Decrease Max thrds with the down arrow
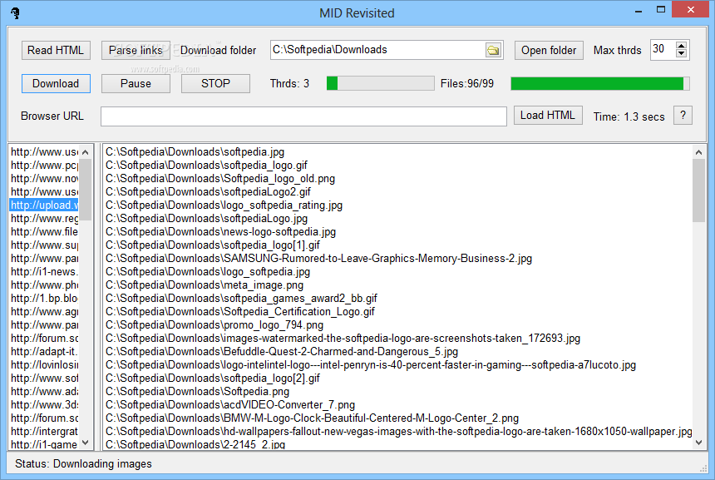Viewport: 715px width, 480px height. [681, 54]
